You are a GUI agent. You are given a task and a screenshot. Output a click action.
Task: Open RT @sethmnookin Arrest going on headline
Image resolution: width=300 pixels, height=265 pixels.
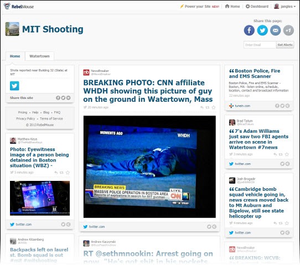tap(148, 257)
